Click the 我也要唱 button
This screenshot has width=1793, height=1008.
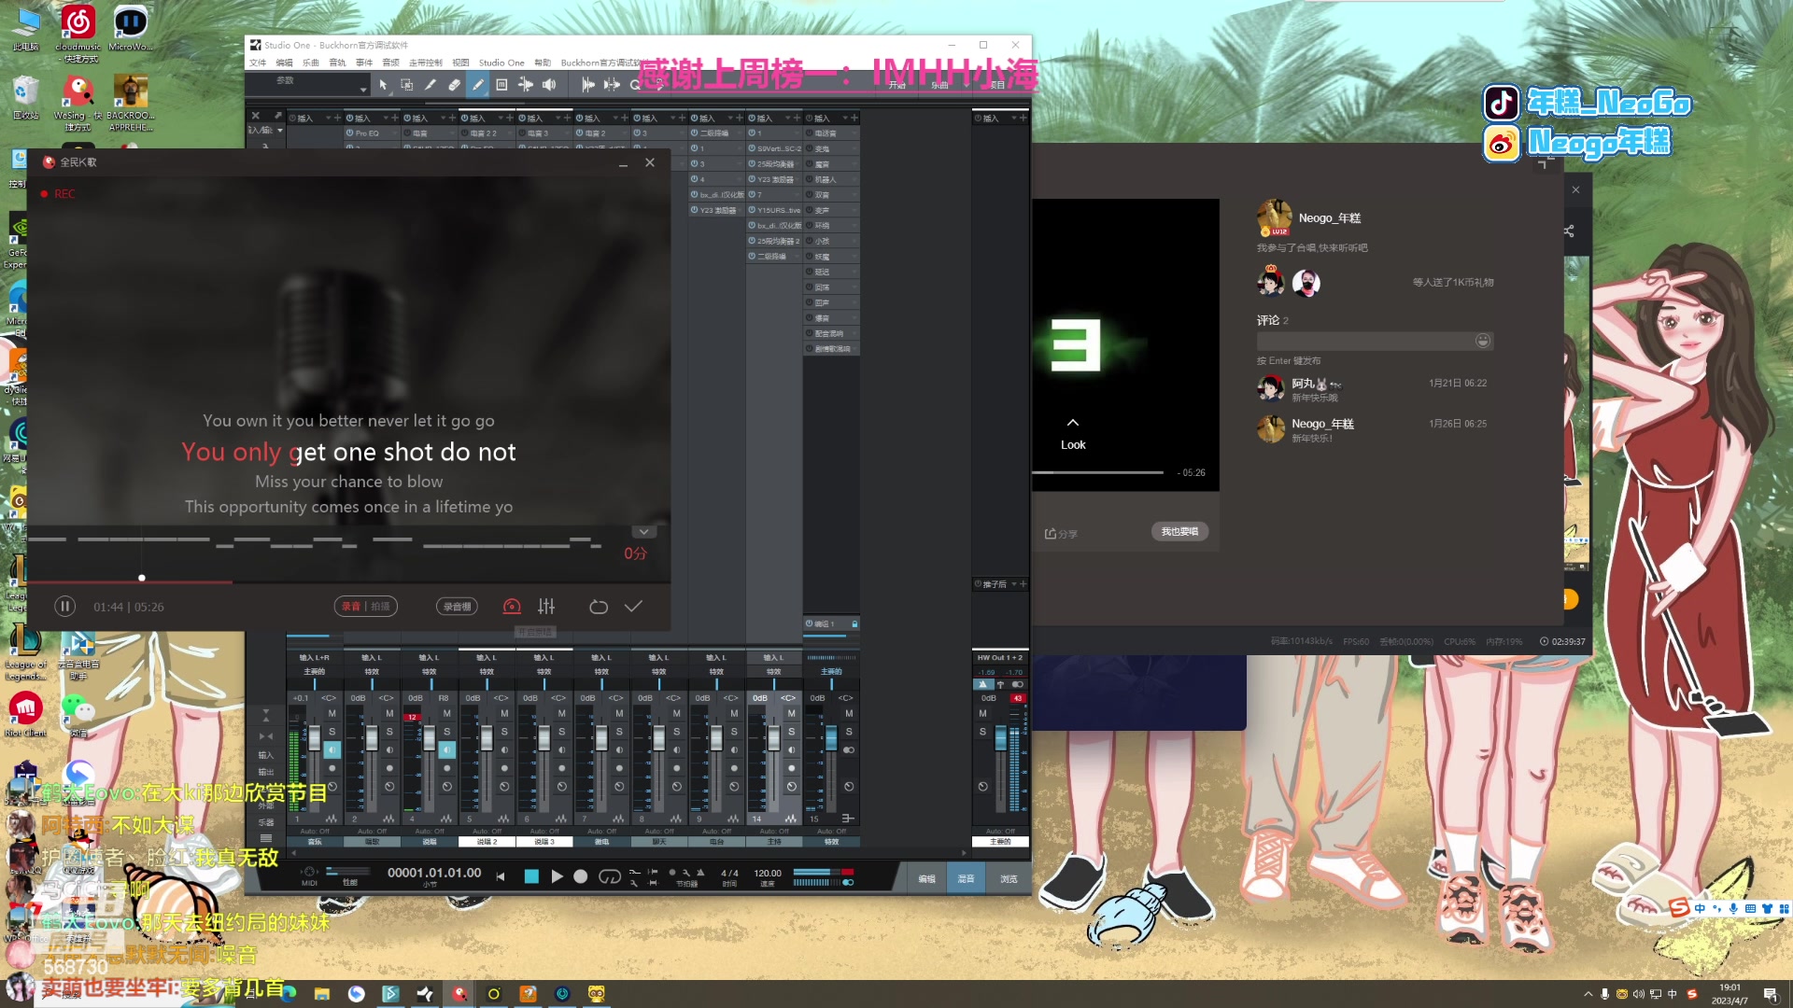pos(1179,531)
